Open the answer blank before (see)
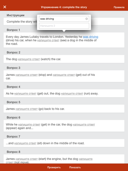 48,40
